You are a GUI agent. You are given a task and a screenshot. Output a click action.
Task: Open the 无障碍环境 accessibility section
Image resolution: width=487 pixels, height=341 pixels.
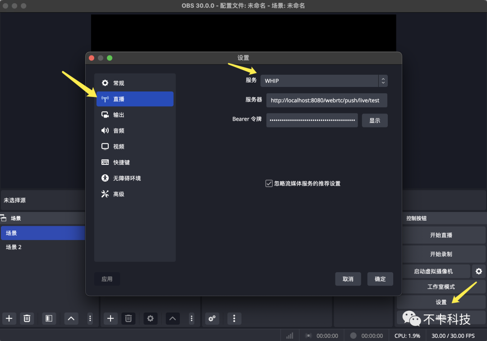pos(135,178)
